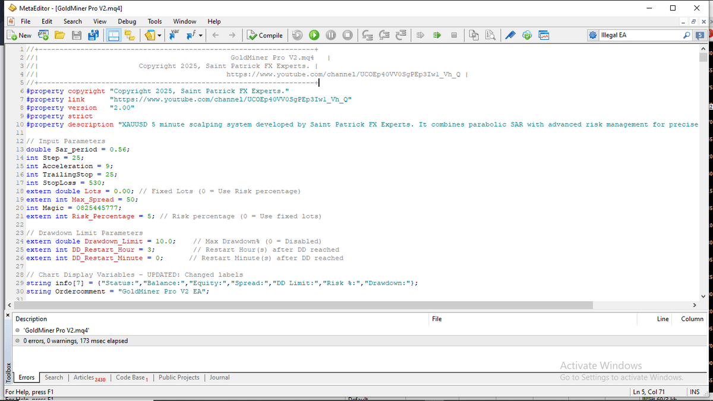The width and height of the screenshot is (713, 401).
Task: Click the green start debugging button
Action: click(x=314, y=35)
